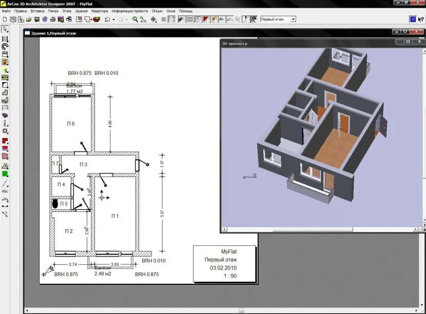This screenshot has width=426, height=314.
Task: Save the project with the floppy icon
Action: 37,19
